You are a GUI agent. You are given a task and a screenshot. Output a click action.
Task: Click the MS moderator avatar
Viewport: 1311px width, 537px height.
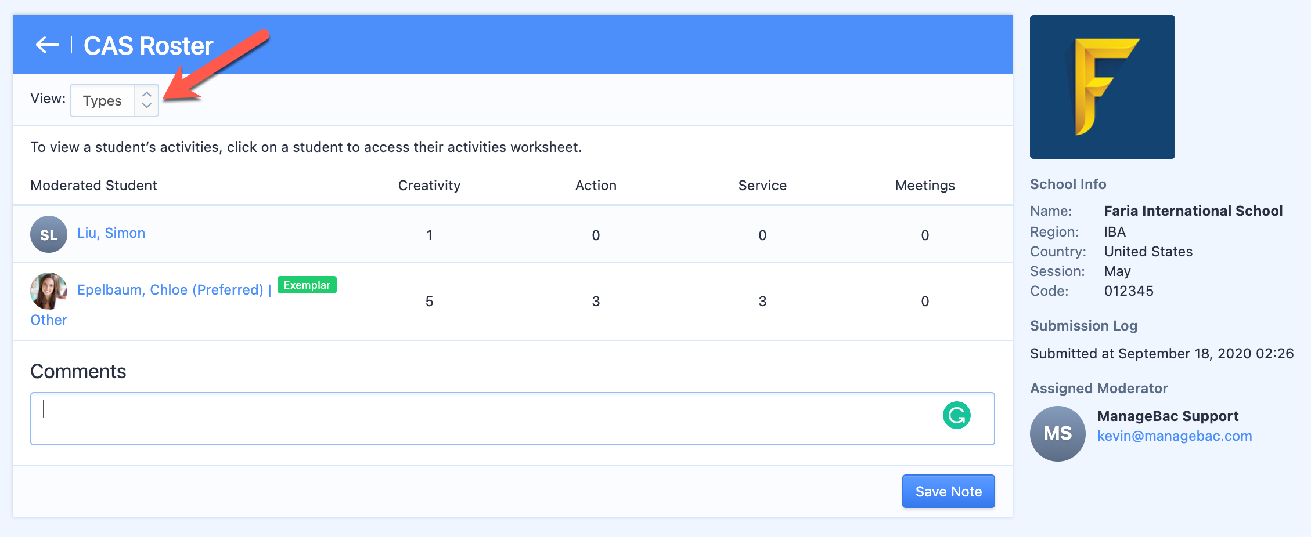click(x=1057, y=434)
